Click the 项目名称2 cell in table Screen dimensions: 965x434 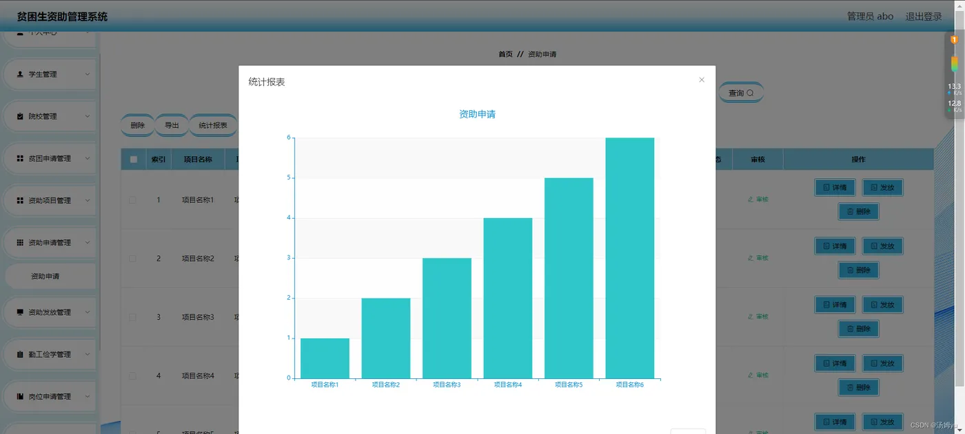[x=198, y=259]
